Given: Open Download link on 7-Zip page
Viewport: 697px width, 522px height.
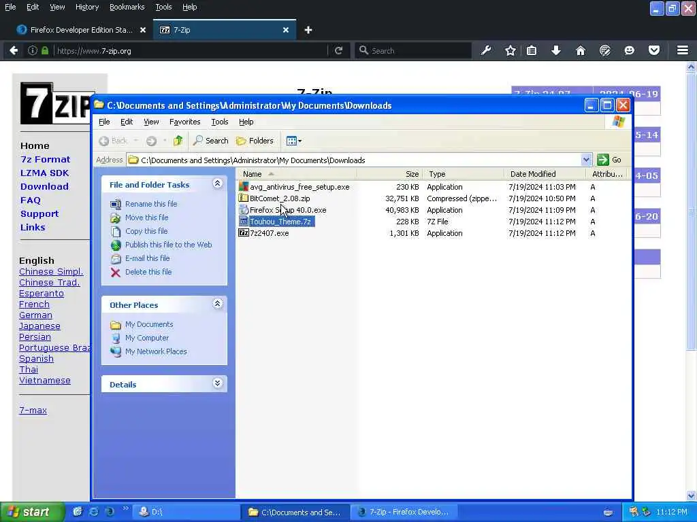Looking at the screenshot, I should 44,186.
